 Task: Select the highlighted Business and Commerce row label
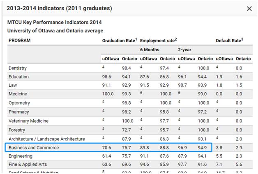coord(34,148)
